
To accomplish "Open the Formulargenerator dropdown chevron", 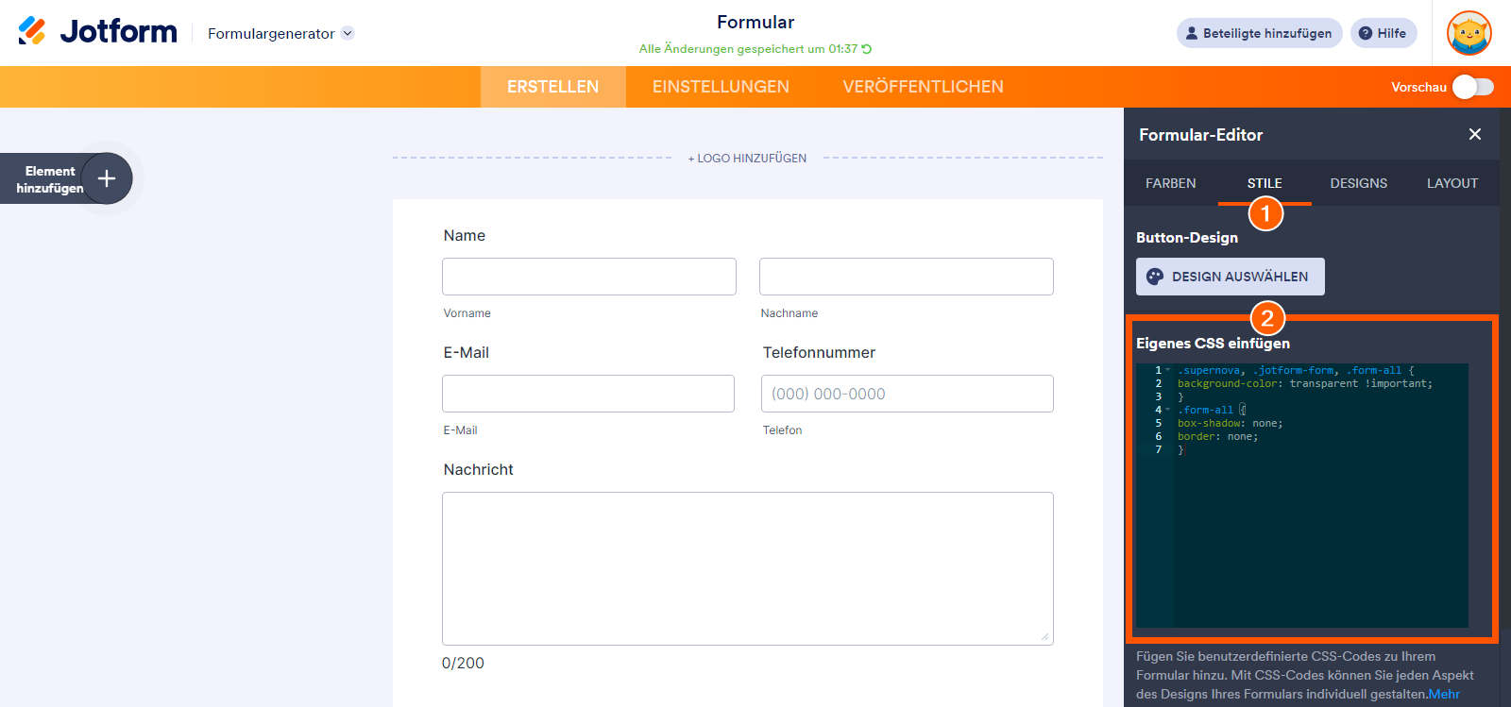I will pyautogui.click(x=348, y=33).
